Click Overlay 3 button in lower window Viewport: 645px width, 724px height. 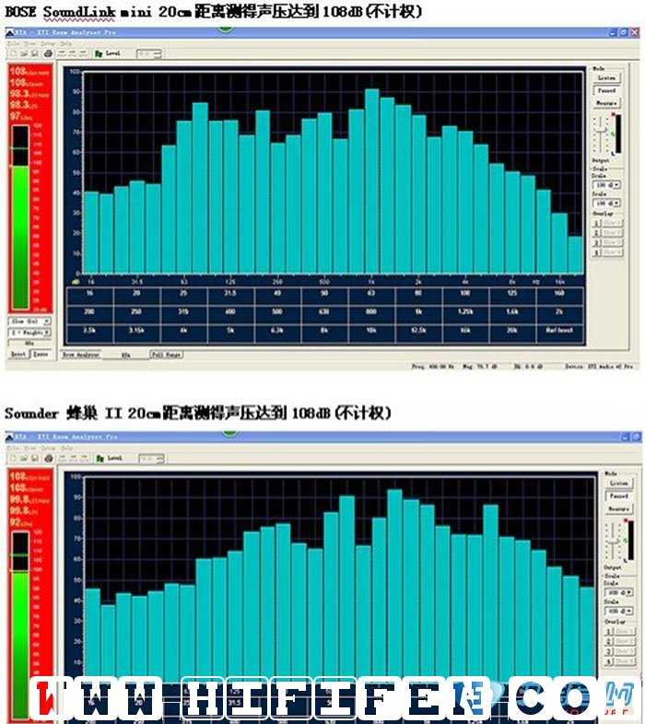coord(609,651)
